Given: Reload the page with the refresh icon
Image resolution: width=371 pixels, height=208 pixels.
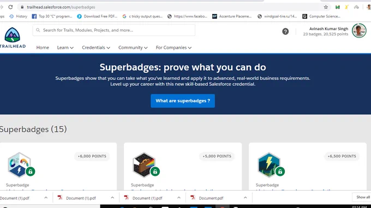Looking at the screenshot, I should pos(10,7).
